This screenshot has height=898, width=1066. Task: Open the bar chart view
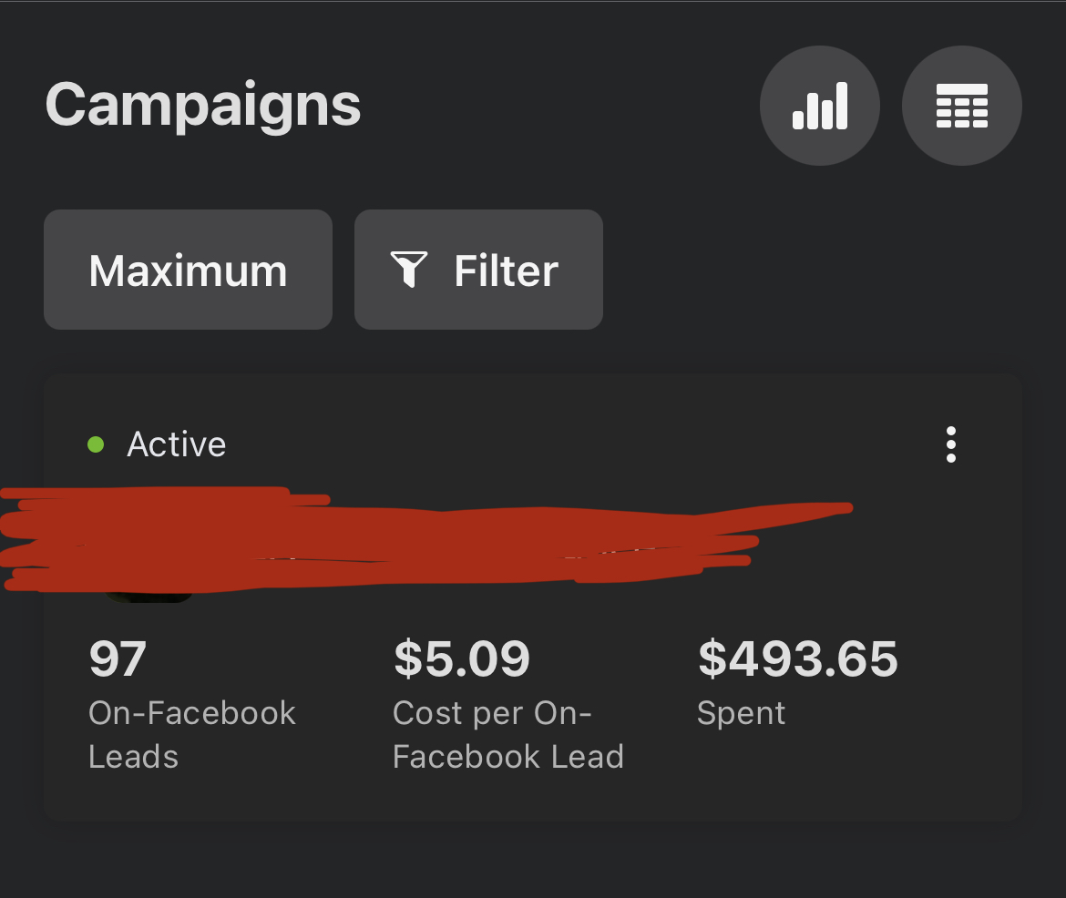(819, 106)
